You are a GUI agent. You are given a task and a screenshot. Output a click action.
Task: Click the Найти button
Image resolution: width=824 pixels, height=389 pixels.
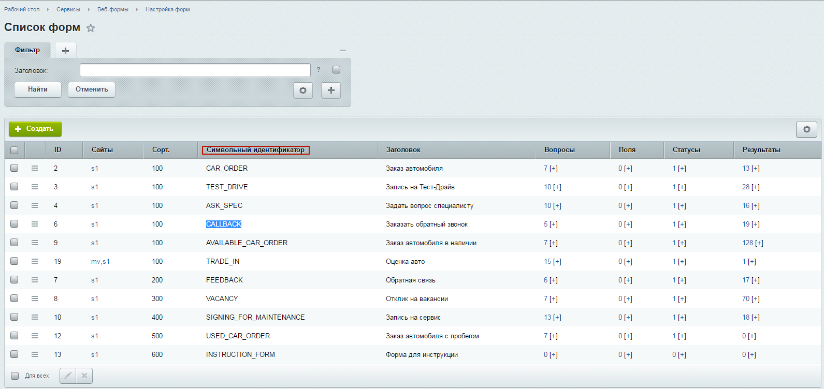(x=38, y=89)
